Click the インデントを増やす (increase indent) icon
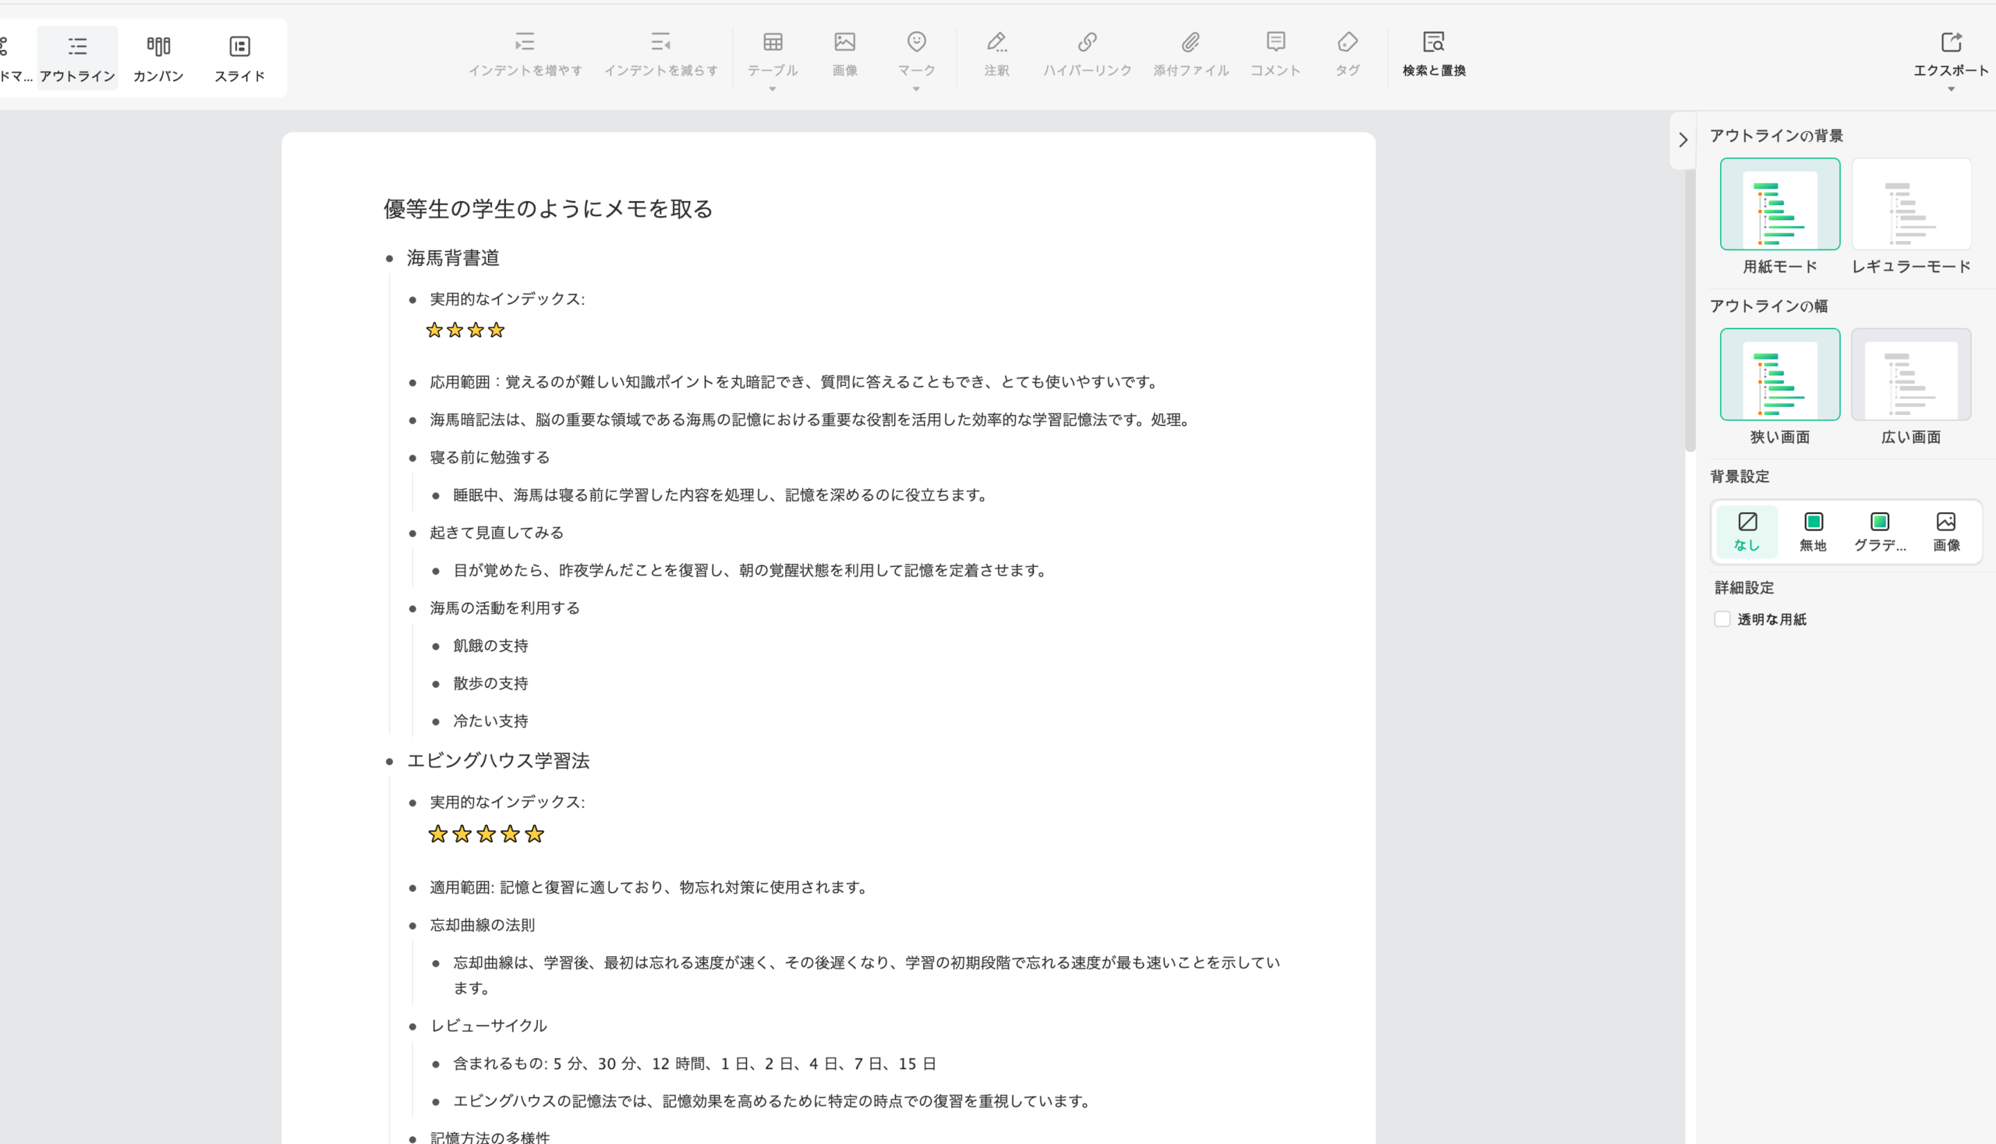Viewport: 1996px width, 1144px height. click(525, 42)
